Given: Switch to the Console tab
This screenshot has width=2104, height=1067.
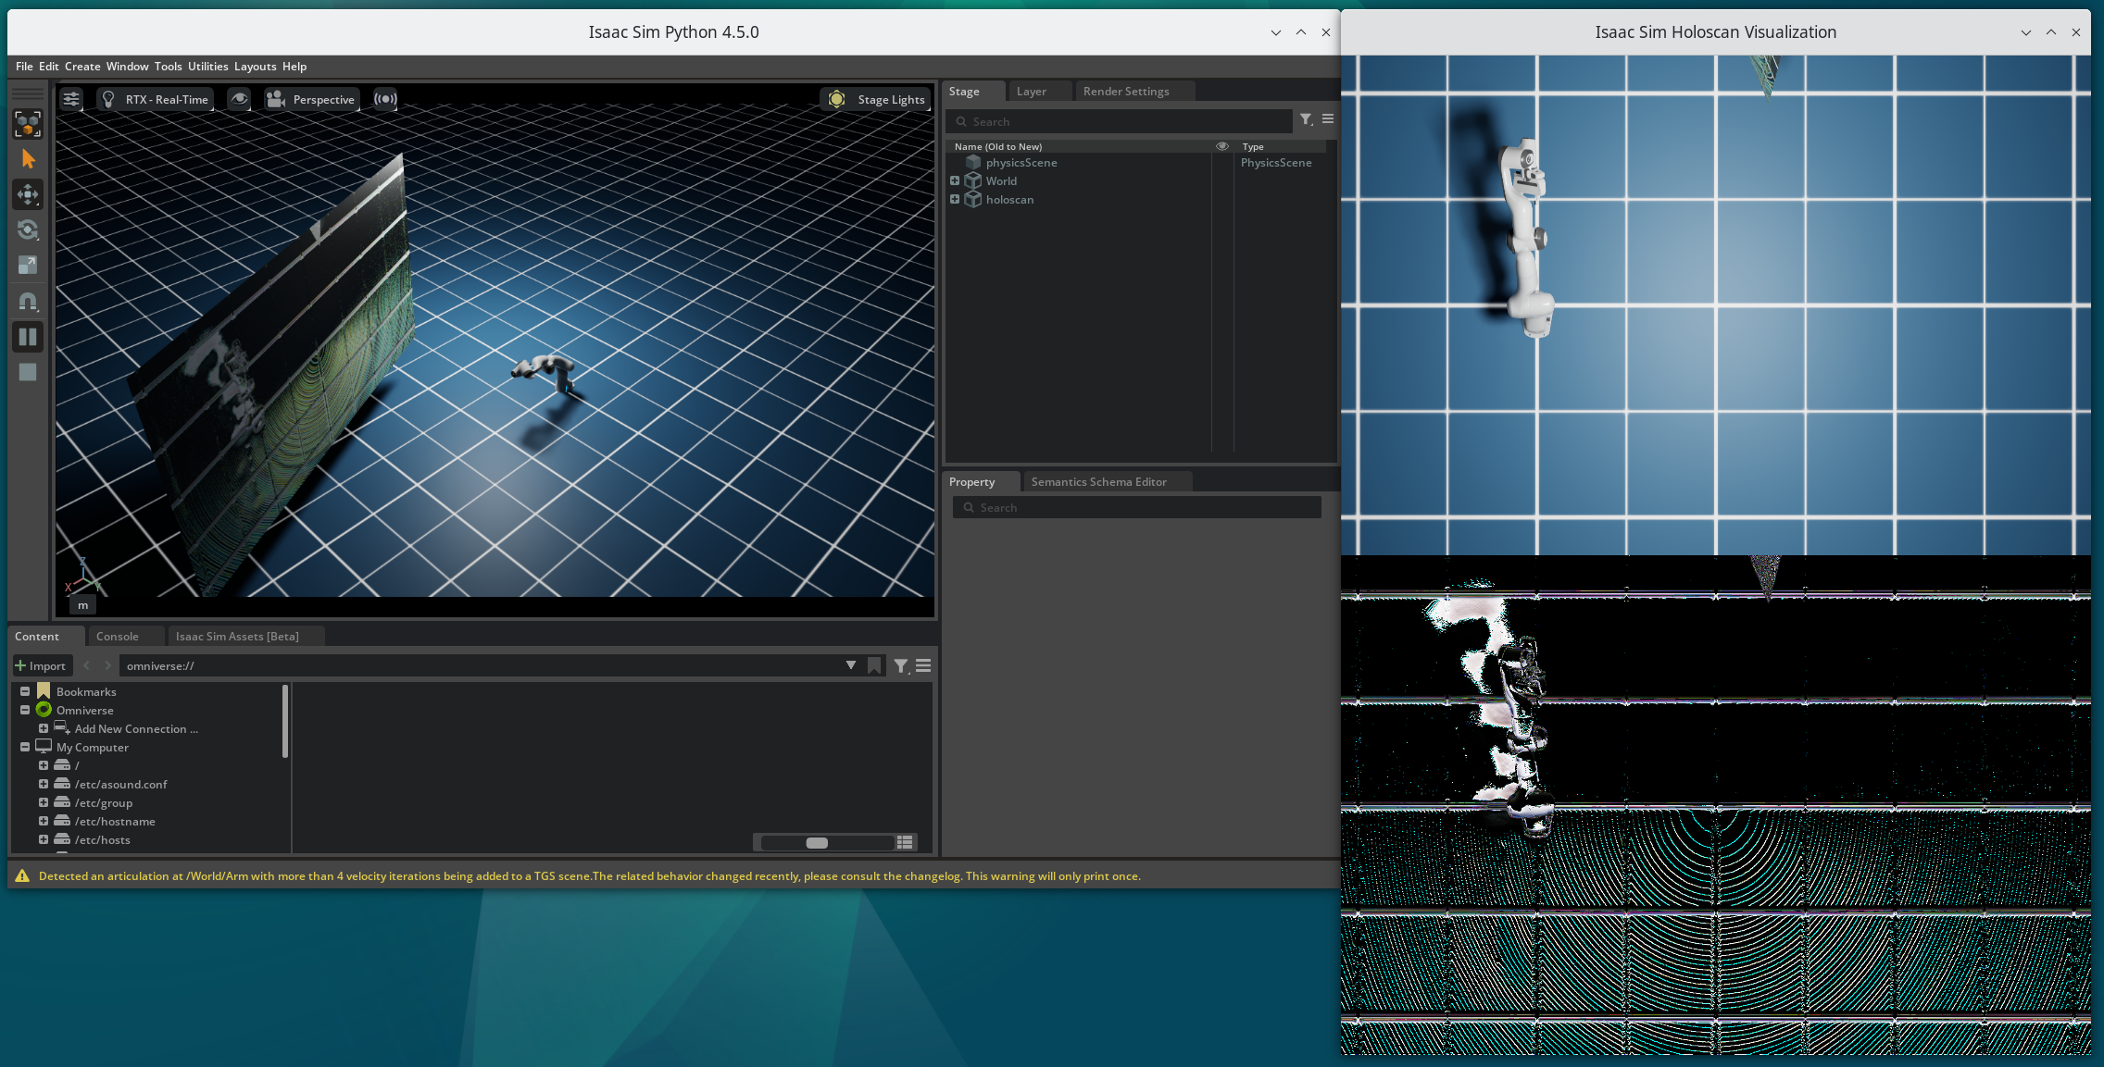Looking at the screenshot, I should [x=117, y=637].
